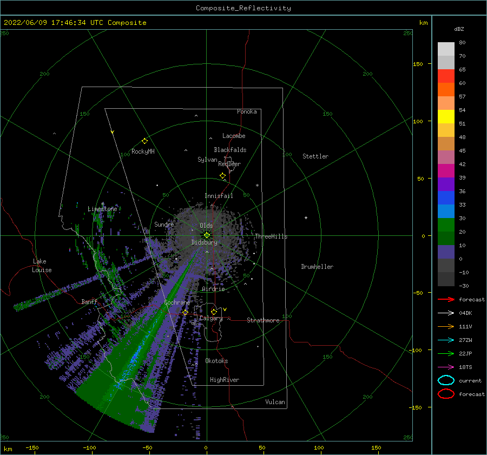Click the asterisk marker above Limestone
Screen dimensions: 487x455
(102, 204)
